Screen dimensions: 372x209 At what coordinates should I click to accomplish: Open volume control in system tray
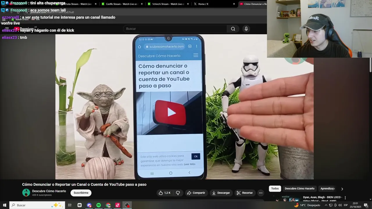pyautogui.click(x=340, y=205)
